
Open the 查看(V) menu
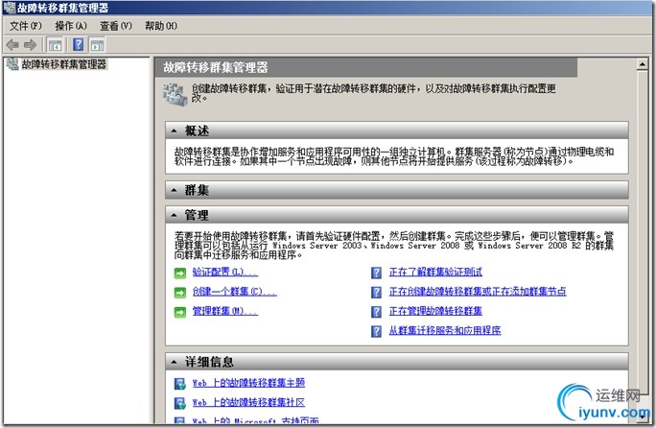click(x=116, y=26)
